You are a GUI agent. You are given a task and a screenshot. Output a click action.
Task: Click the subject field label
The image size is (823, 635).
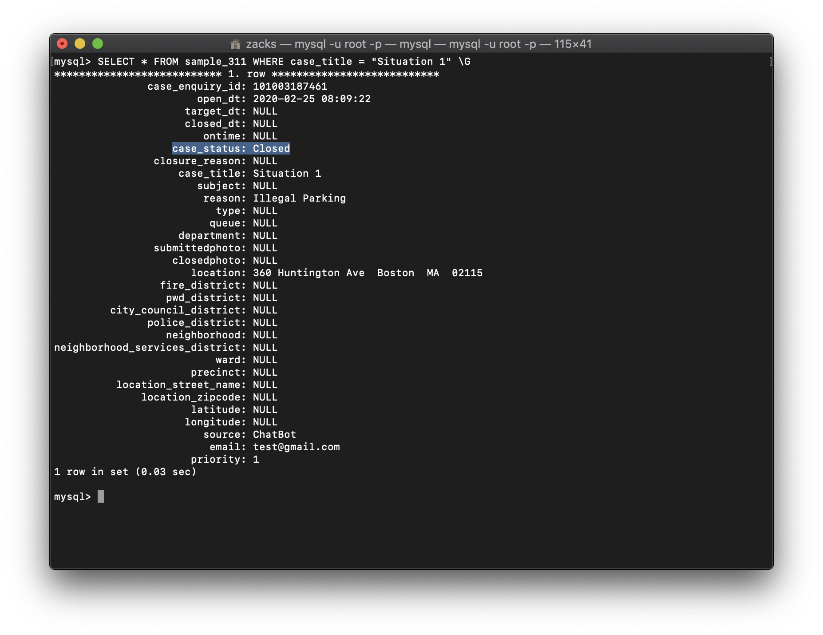[222, 186]
